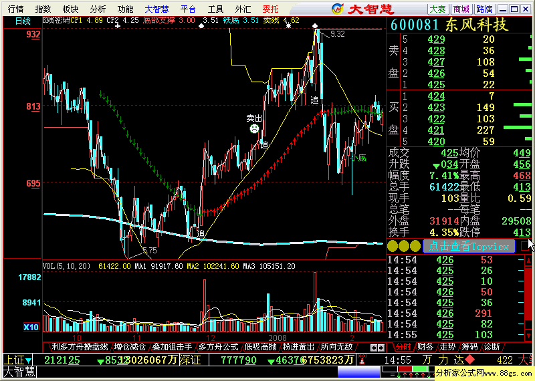Click the 大智慧 globe logo icon

pyautogui.click(x=338, y=9)
